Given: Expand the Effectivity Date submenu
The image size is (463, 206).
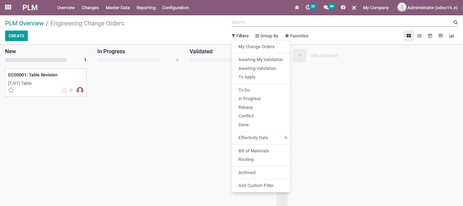Looking at the screenshot, I should (261, 138).
